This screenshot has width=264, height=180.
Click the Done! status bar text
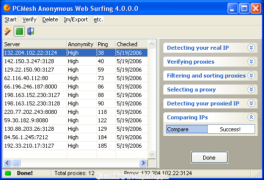[x=25, y=173]
